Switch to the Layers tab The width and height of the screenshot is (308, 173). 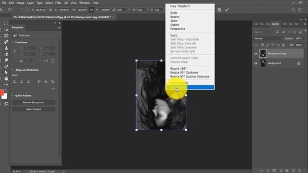pyautogui.click(x=275, y=24)
